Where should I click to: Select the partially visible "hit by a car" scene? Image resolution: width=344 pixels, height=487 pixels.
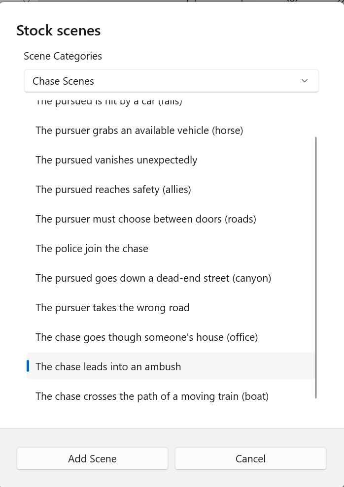click(109, 102)
